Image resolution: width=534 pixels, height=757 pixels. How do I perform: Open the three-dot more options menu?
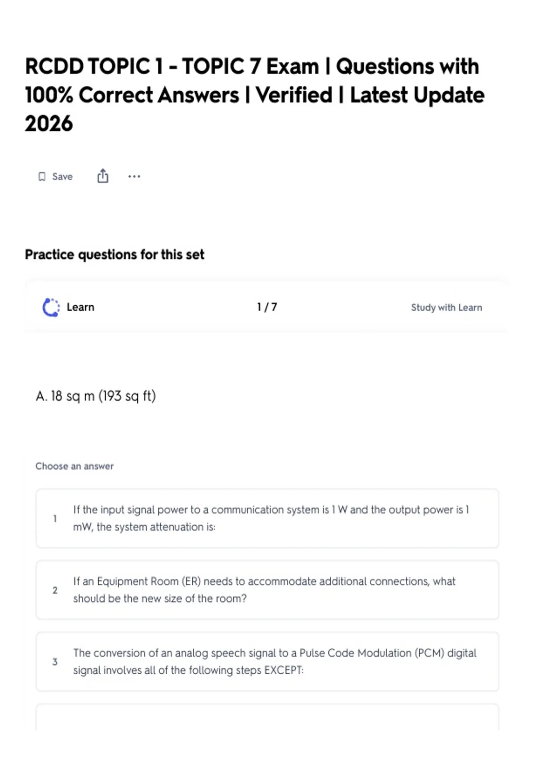tap(134, 176)
